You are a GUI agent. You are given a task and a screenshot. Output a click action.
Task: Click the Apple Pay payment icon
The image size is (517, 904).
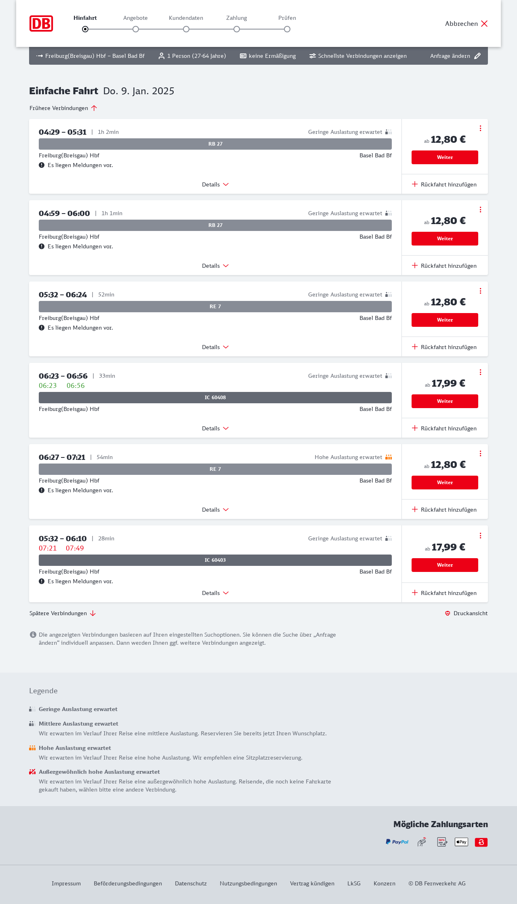461,842
